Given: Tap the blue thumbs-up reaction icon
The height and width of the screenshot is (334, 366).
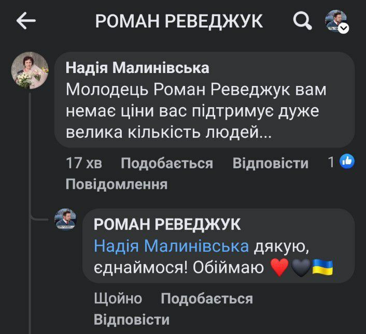Looking at the screenshot, I should point(346,163).
